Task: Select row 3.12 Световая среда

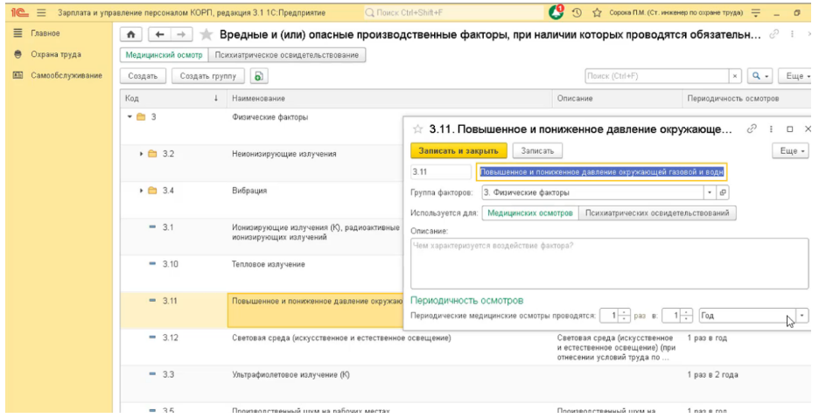Action: coord(465,347)
